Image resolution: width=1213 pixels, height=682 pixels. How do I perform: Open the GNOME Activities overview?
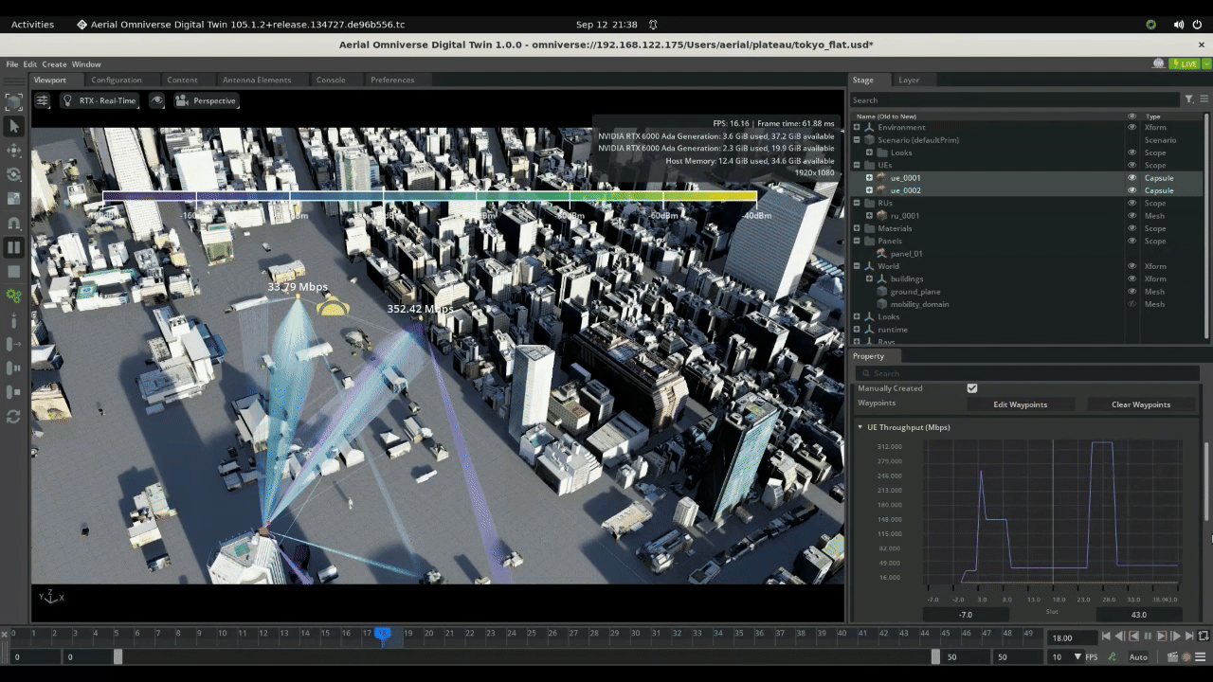click(32, 24)
